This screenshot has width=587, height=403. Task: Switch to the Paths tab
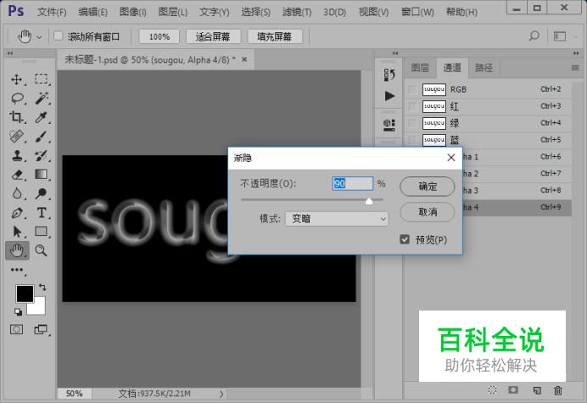pos(484,68)
